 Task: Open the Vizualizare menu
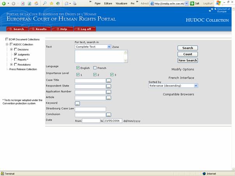(x=121, y=3)
